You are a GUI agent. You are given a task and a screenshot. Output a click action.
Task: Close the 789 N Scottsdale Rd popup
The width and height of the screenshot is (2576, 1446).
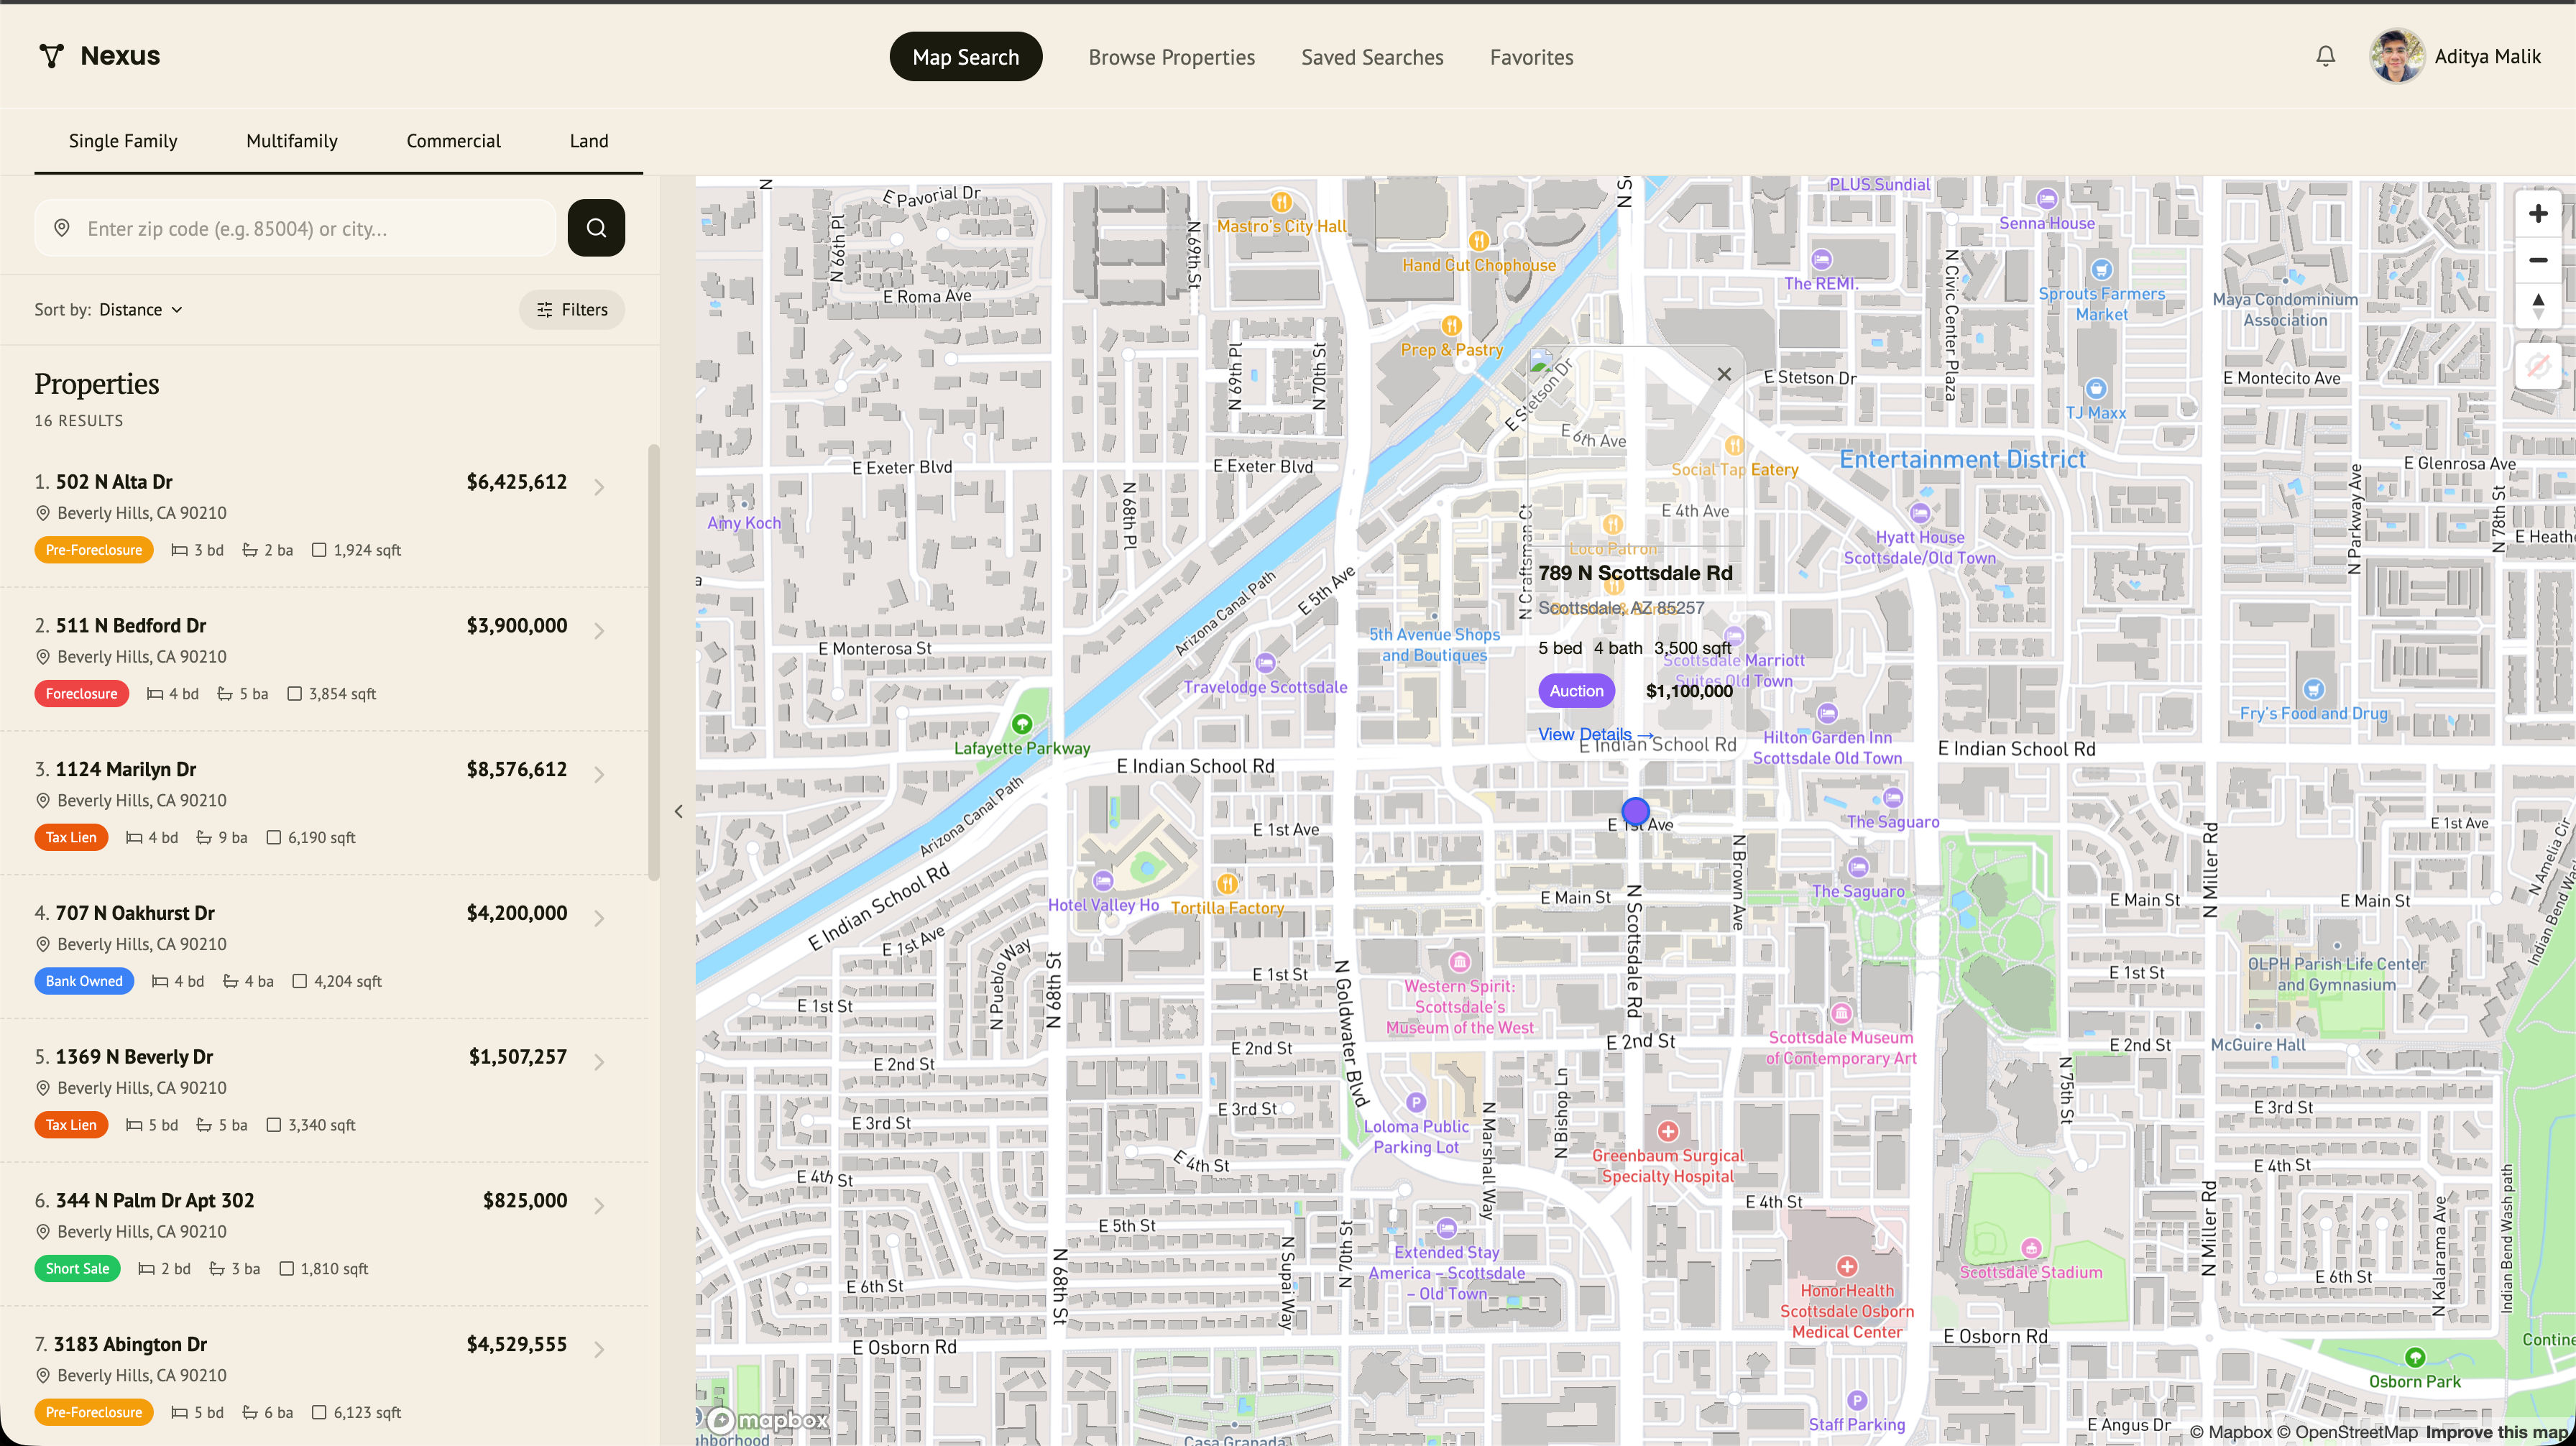click(x=1724, y=375)
